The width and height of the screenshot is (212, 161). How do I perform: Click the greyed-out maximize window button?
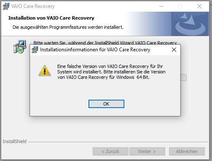180,6
